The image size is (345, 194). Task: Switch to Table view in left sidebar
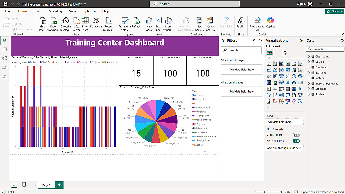4,49
